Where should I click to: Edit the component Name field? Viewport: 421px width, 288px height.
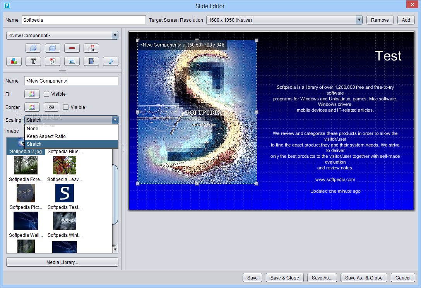pyautogui.click(x=71, y=81)
